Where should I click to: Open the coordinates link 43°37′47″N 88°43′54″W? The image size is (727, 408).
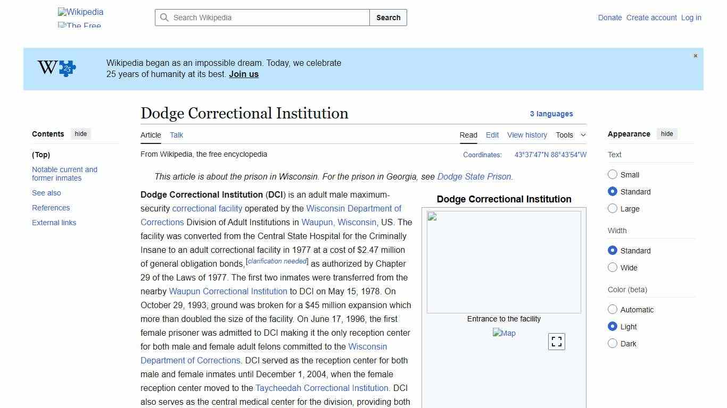click(x=550, y=155)
